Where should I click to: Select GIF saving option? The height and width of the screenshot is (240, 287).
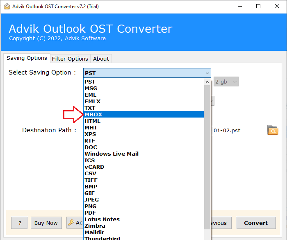(143, 193)
